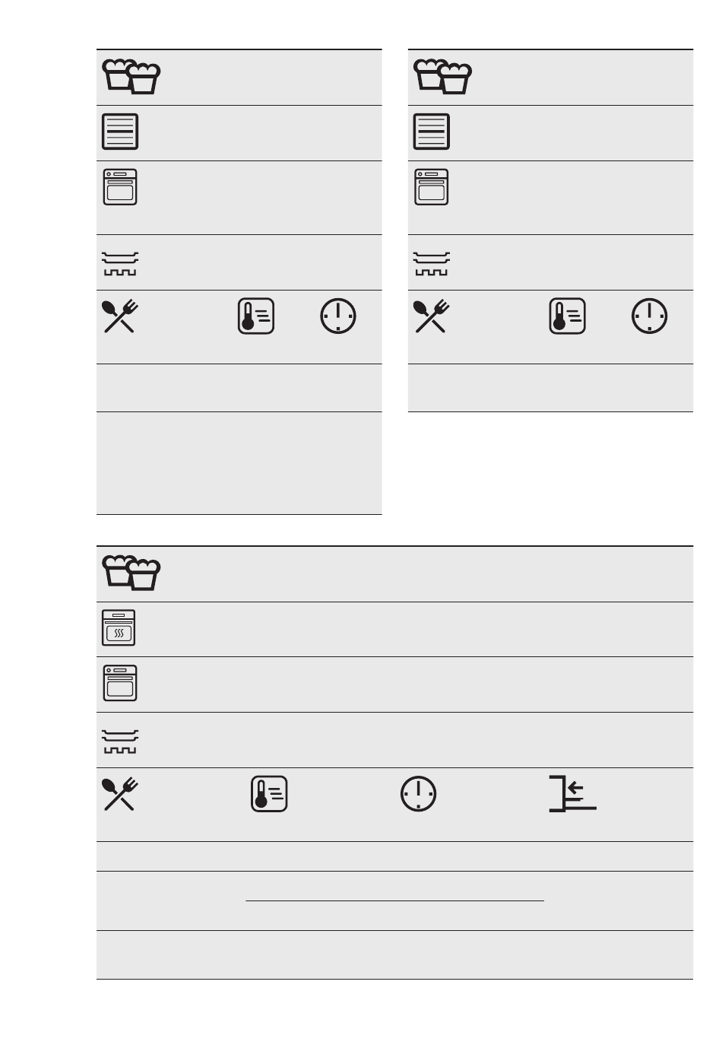The height and width of the screenshot is (1045, 722).
Task: Click the clock icon in the left table
Action: coord(338,316)
